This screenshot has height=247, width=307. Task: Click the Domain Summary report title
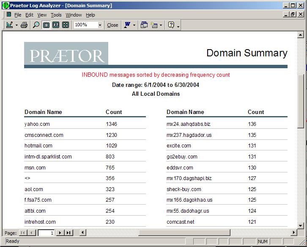(247, 53)
